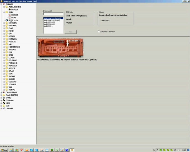Select the VW tree item

click(x=10, y=87)
